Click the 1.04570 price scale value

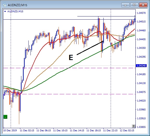point(141,13)
